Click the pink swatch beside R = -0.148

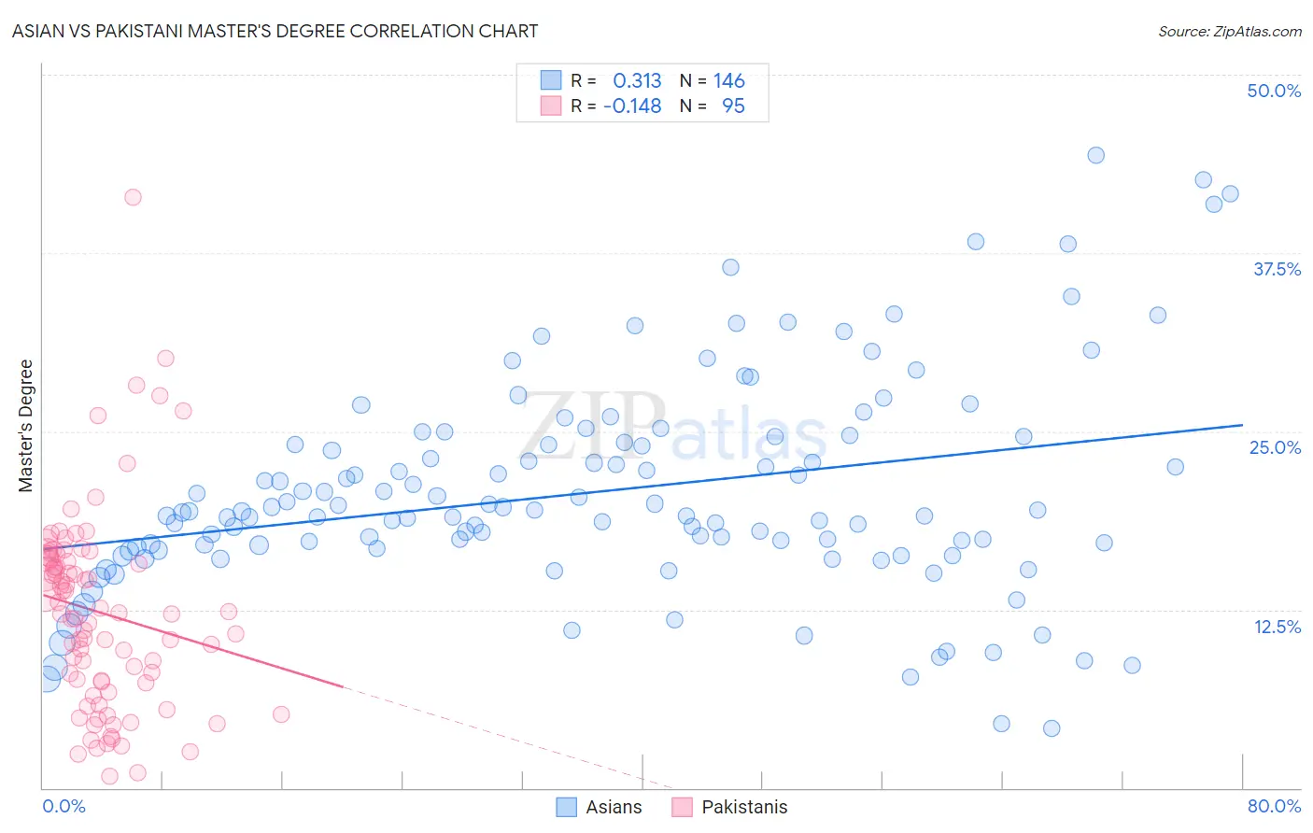point(551,106)
